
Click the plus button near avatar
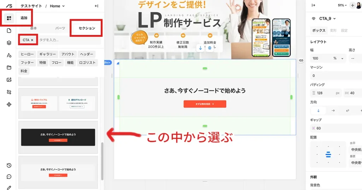pos(352,5)
